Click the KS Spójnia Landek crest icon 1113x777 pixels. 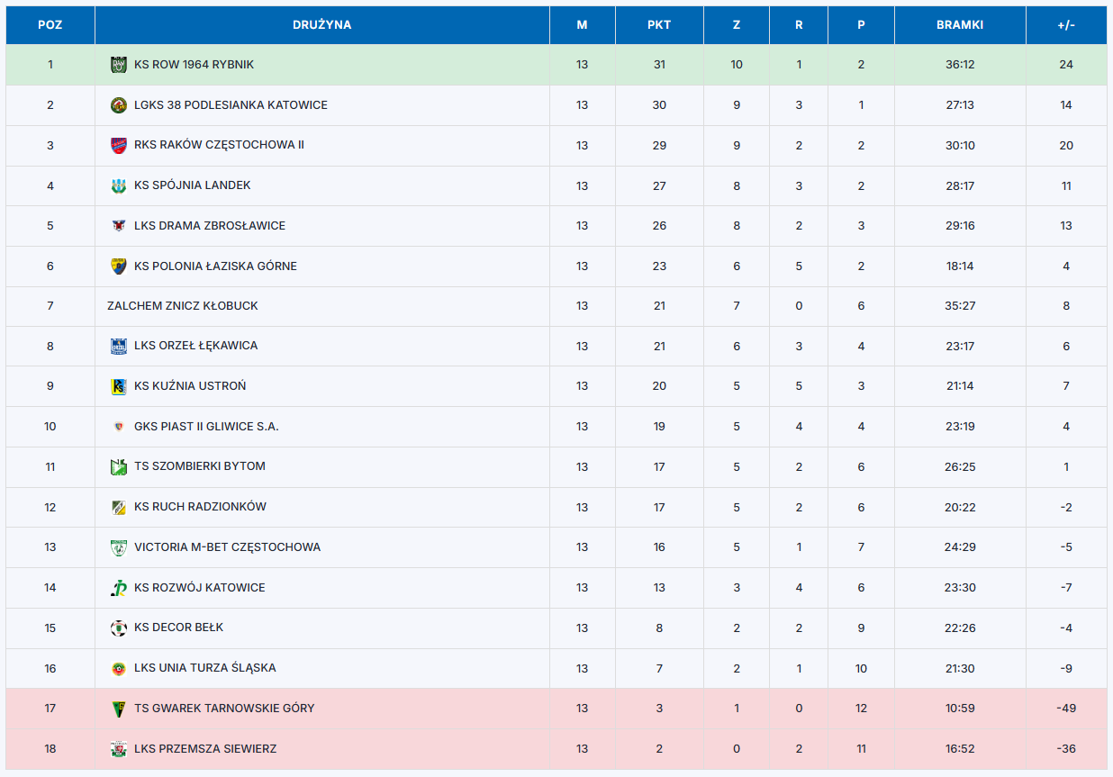tap(118, 185)
